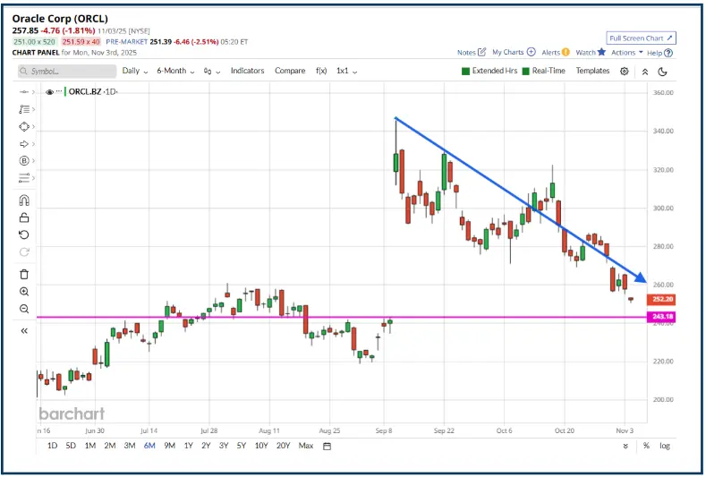
Task: Enable the magnet snap tool
Action: [24, 200]
